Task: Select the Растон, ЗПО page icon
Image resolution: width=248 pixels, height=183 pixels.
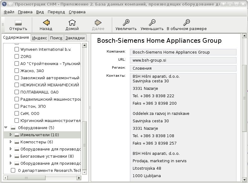Action: (x=17, y=106)
